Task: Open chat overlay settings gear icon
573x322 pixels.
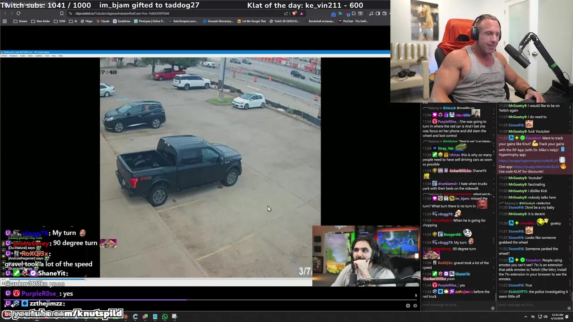Action: click(x=408, y=306)
